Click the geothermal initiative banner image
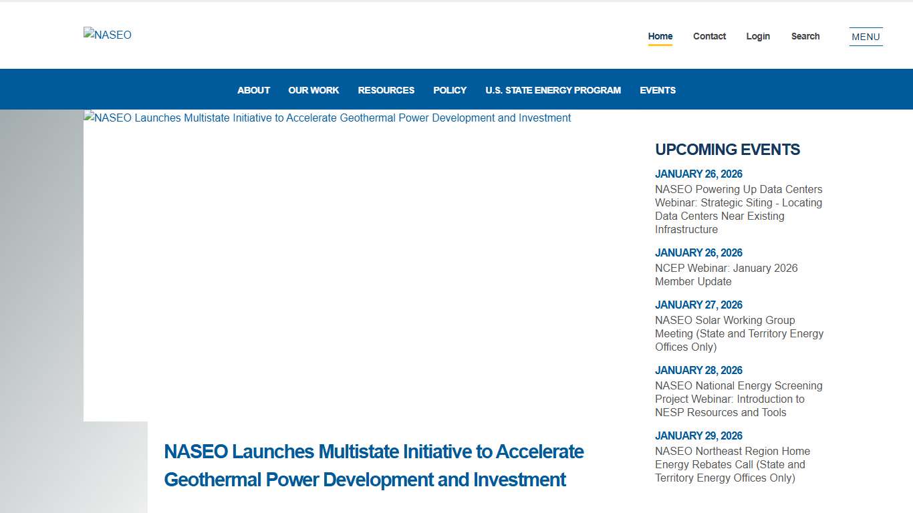The image size is (913, 513). 328,118
